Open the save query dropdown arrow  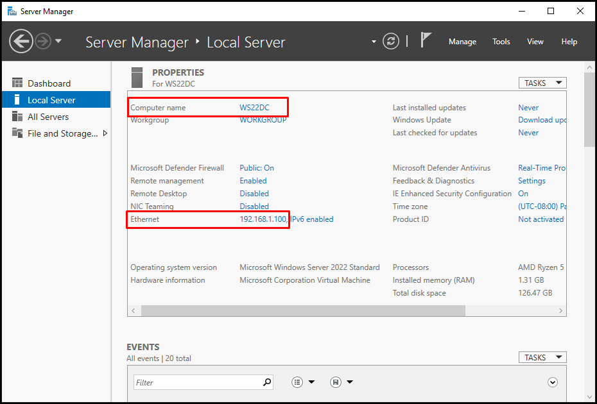(350, 382)
